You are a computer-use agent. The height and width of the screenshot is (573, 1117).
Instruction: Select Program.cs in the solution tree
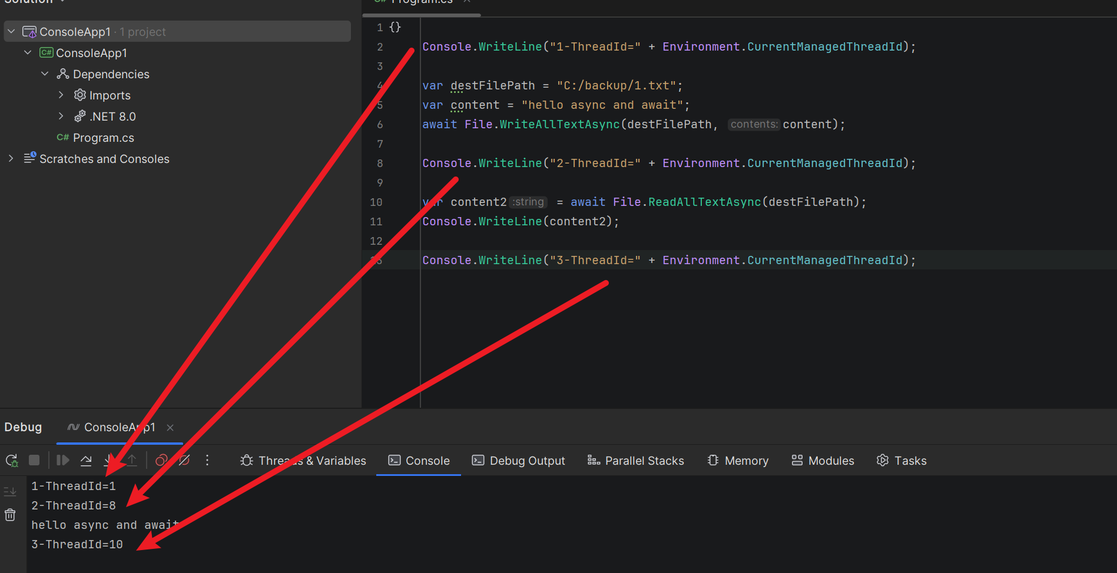click(x=103, y=138)
